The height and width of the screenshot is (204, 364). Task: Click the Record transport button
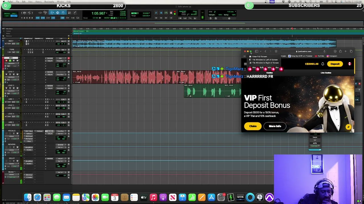pyautogui.click(x=171, y=13)
